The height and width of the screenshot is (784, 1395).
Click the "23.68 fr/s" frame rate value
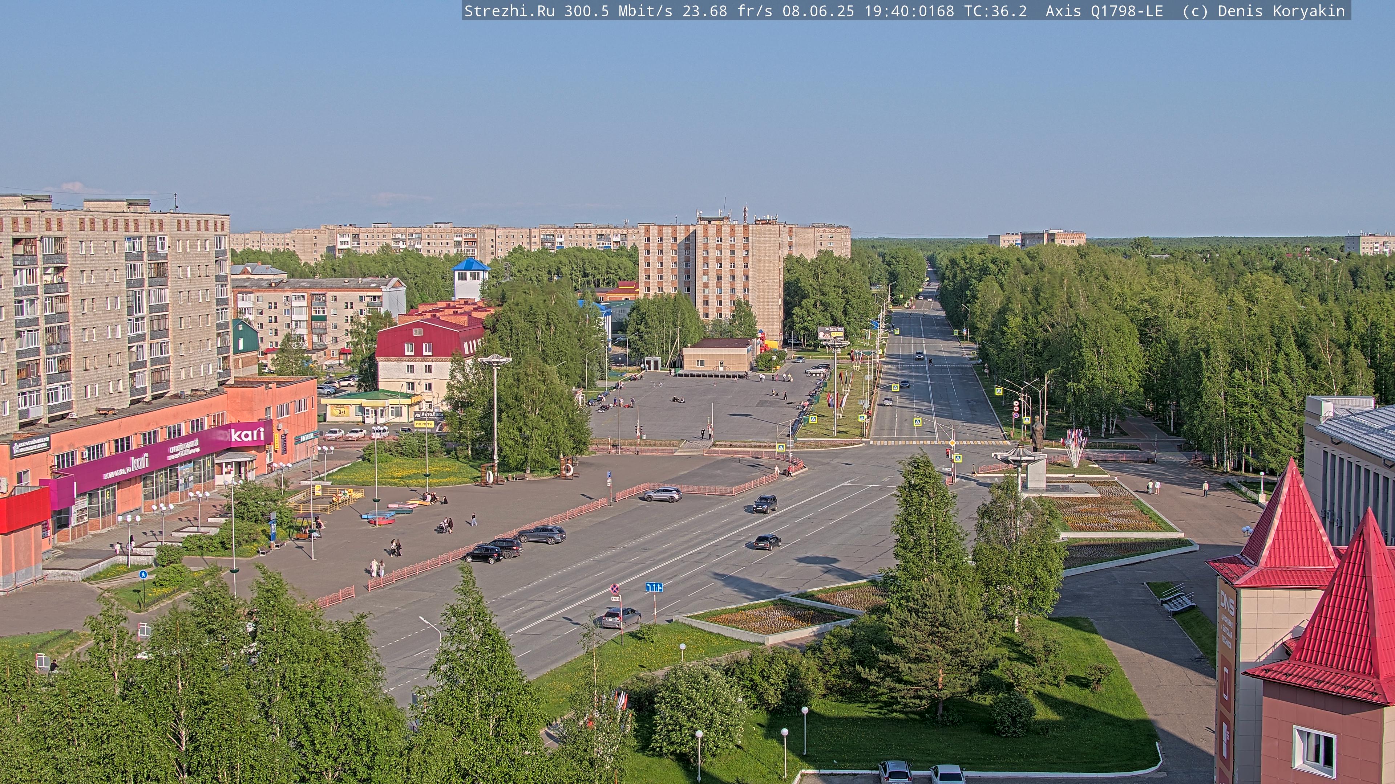727,11
